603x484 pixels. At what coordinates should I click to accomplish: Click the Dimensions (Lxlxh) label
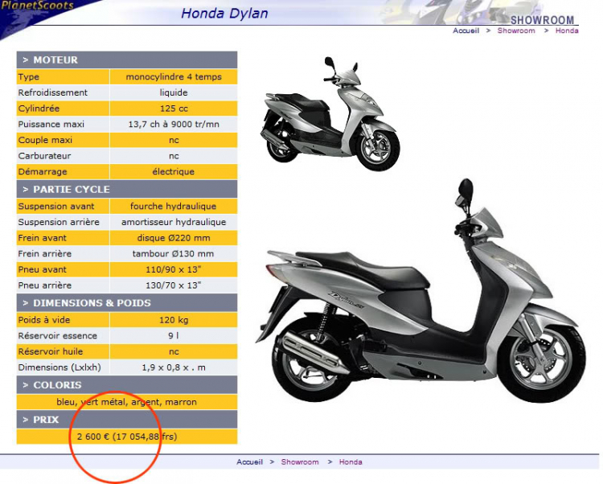[59, 367]
